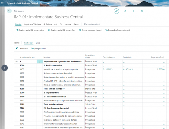Viewport: 169px width, 129px height.
Task: Open the three-dot row menu for line 1
Action: coord(40,62)
